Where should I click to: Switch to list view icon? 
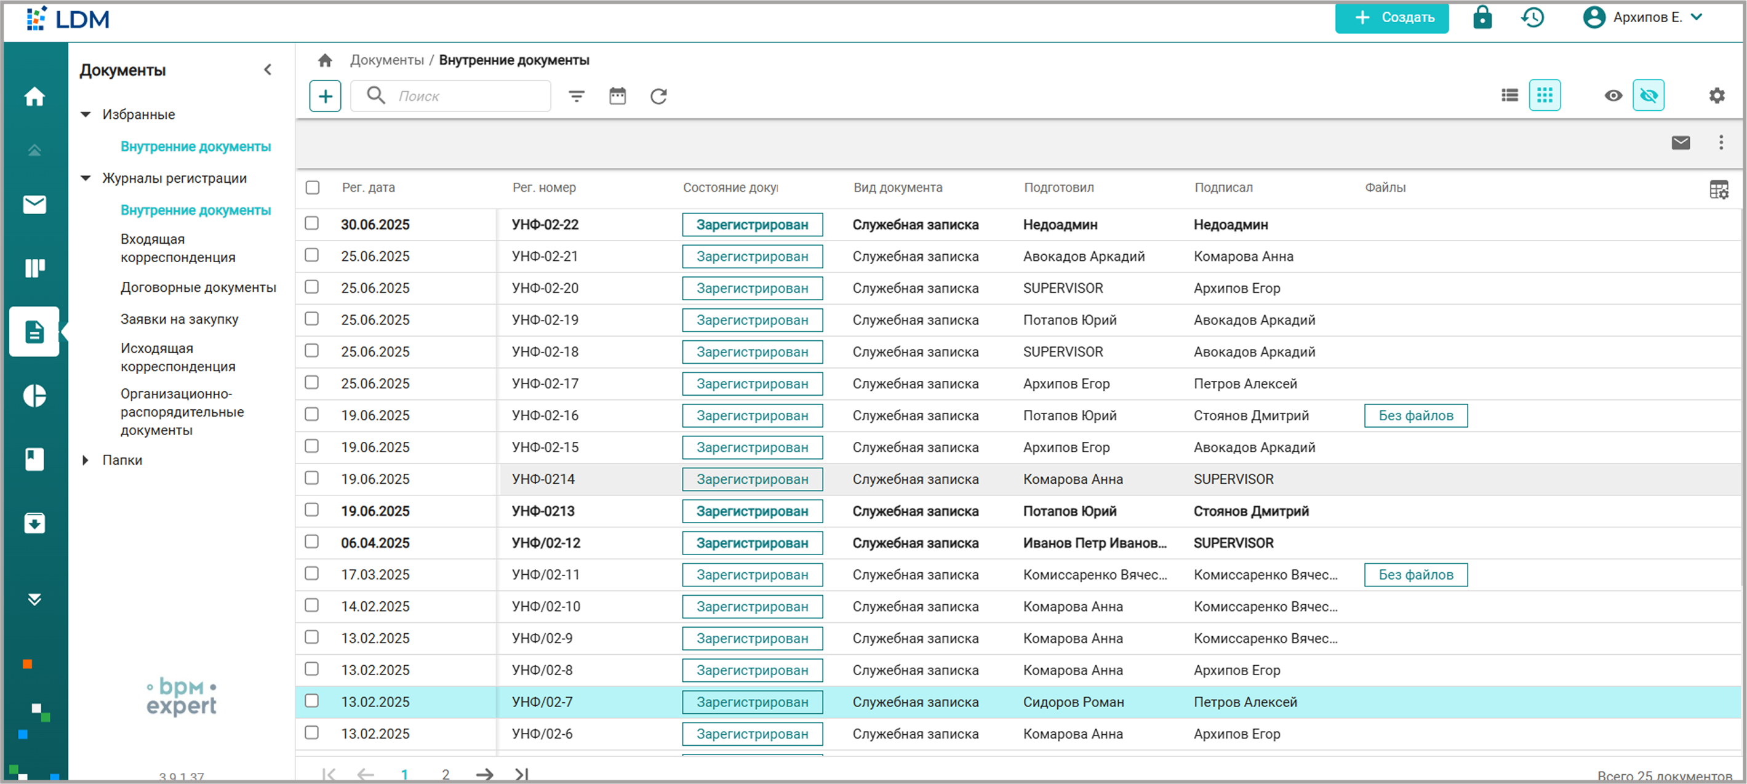1509,95
